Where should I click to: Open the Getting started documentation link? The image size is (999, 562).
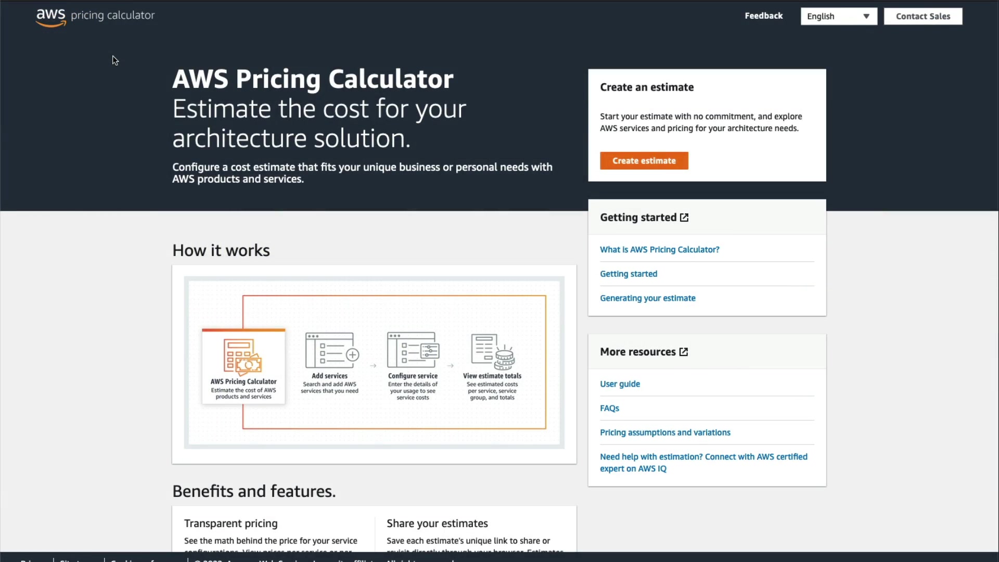pyautogui.click(x=628, y=274)
